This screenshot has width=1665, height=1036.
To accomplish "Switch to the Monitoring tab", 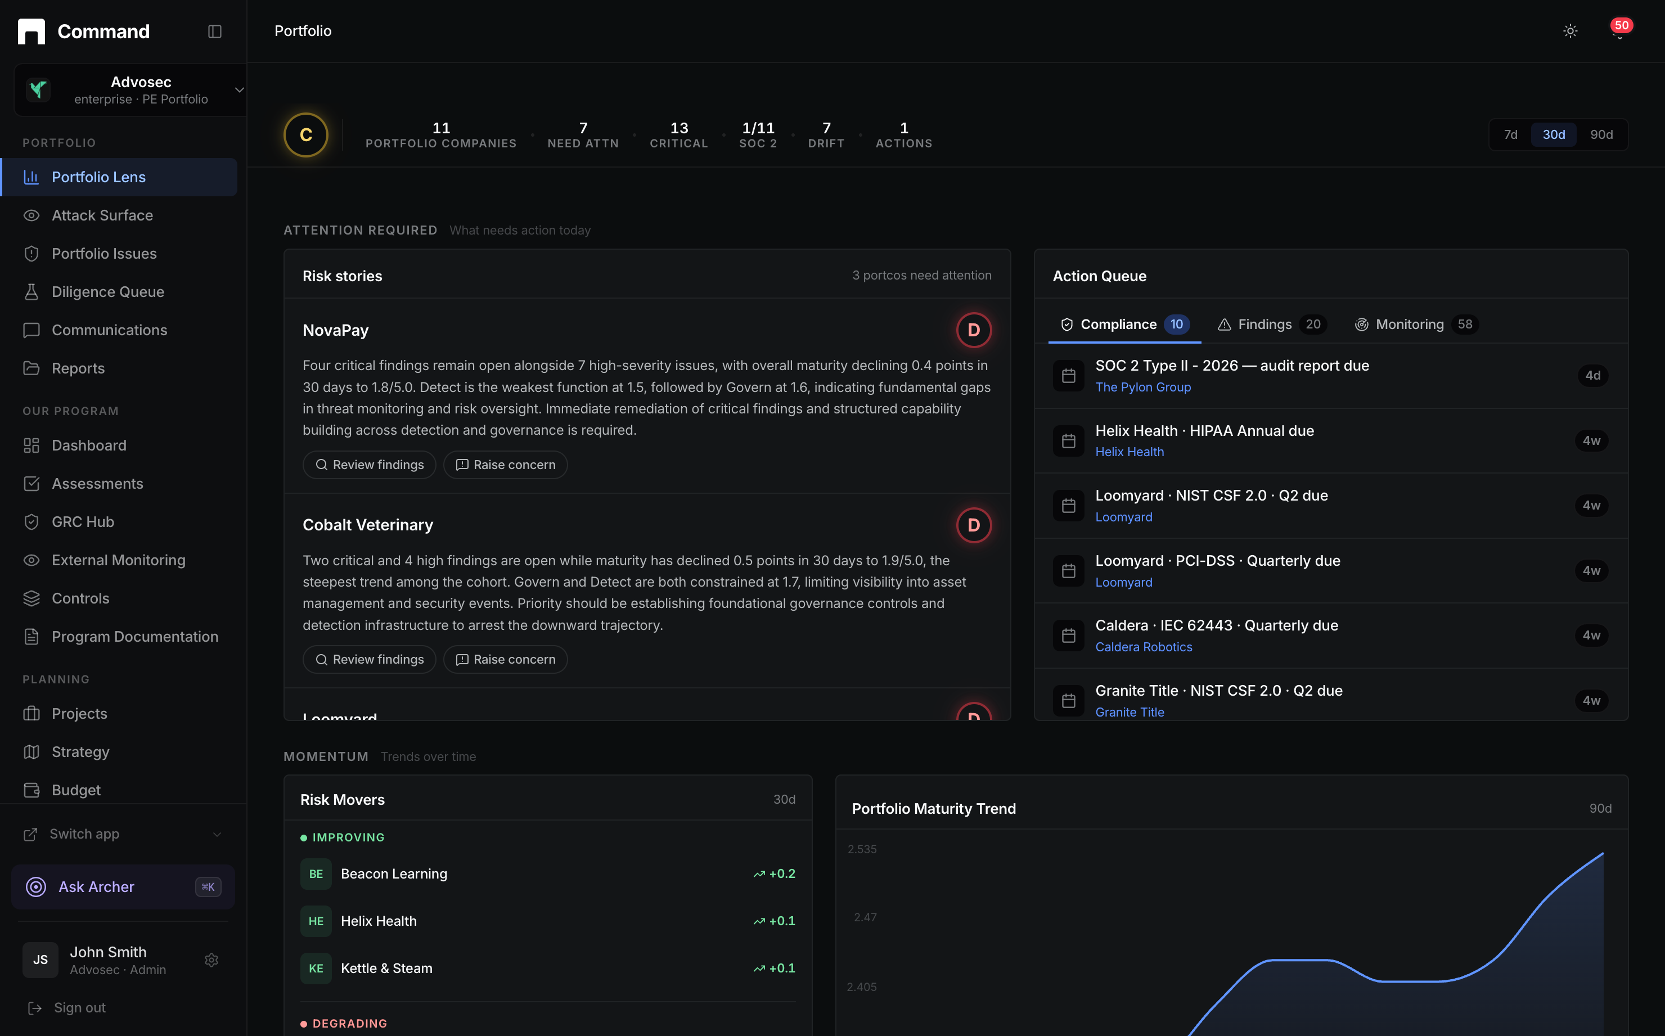I will click(x=1416, y=325).
